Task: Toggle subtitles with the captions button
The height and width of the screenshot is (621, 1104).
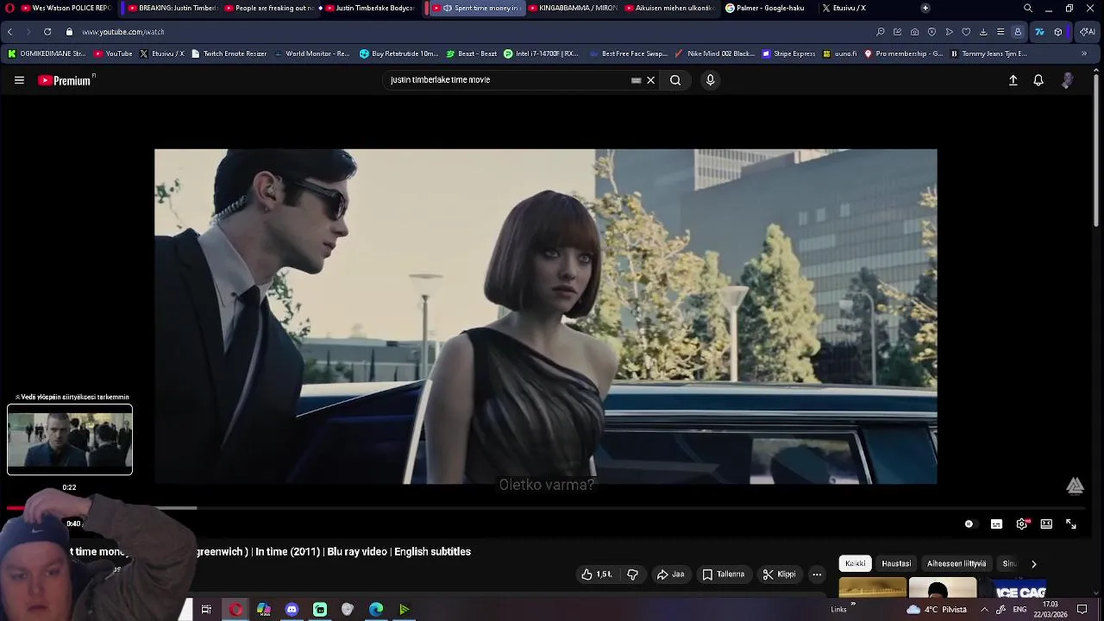Action: (996, 524)
